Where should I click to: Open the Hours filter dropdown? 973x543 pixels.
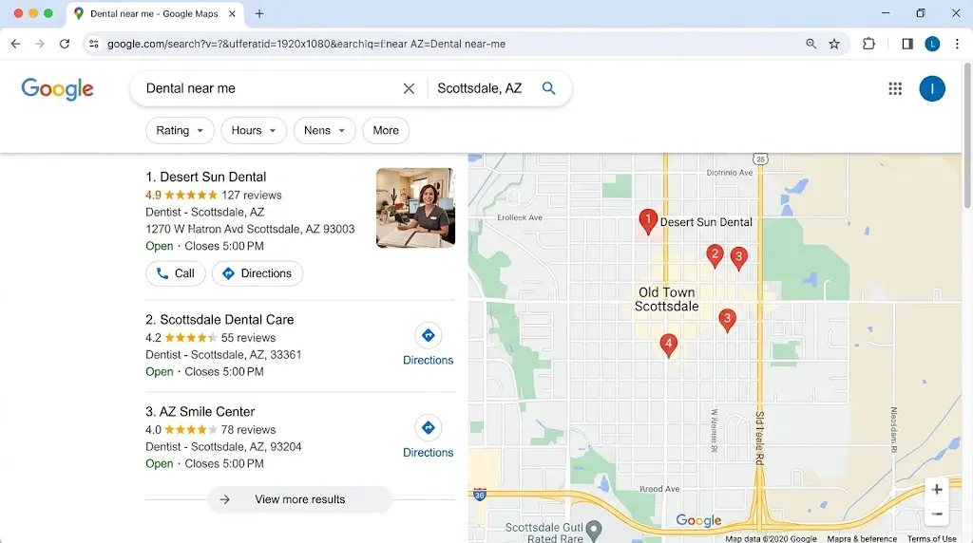coord(254,130)
